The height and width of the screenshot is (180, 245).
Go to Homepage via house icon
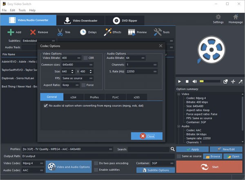point(235,17)
